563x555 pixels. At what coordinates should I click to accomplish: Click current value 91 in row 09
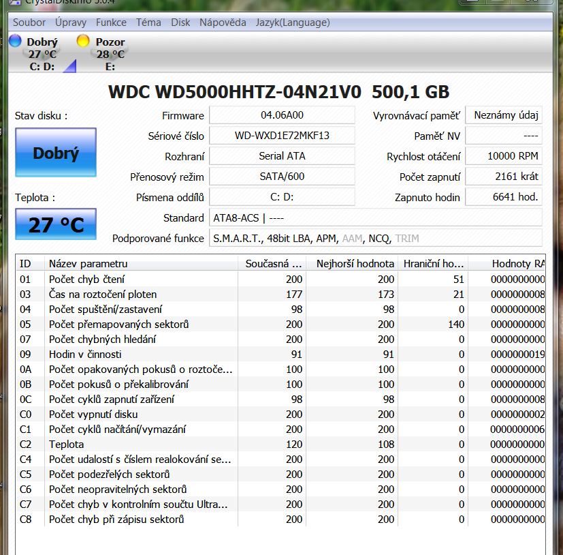[x=297, y=355]
